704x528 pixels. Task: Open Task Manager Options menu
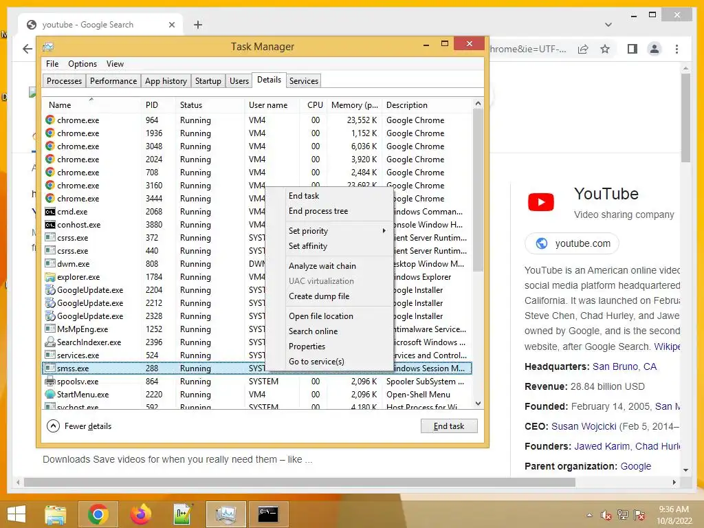point(82,64)
